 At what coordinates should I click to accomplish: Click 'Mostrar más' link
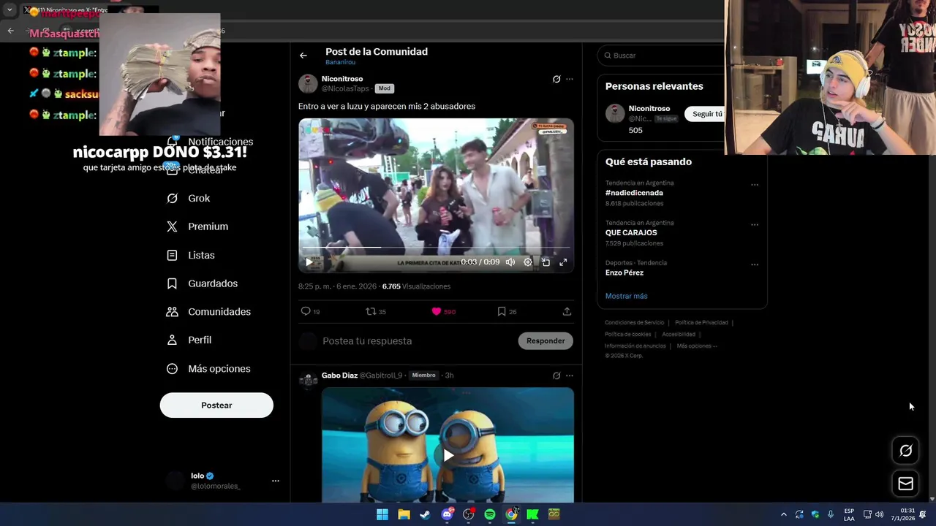pos(626,296)
